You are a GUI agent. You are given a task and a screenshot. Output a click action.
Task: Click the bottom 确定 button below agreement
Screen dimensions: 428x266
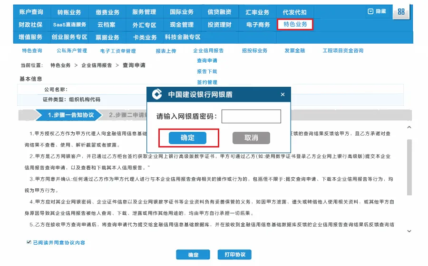click(193, 255)
